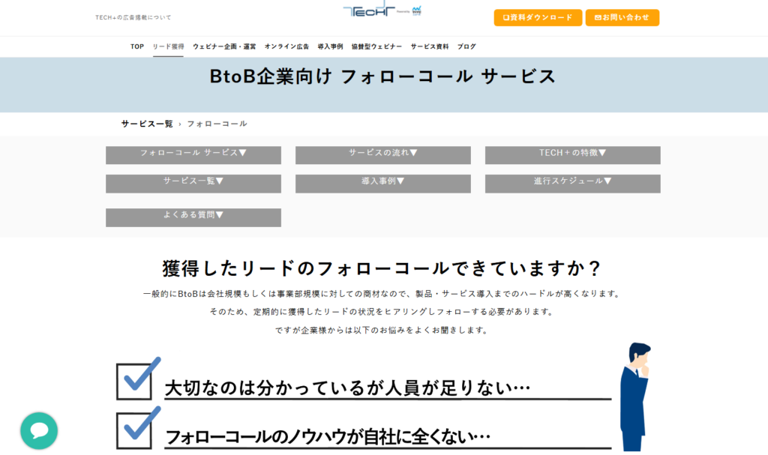Tick the checkbox beside フォローコールのノウハウ
The height and width of the screenshot is (455, 768).
pyautogui.click(x=135, y=429)
